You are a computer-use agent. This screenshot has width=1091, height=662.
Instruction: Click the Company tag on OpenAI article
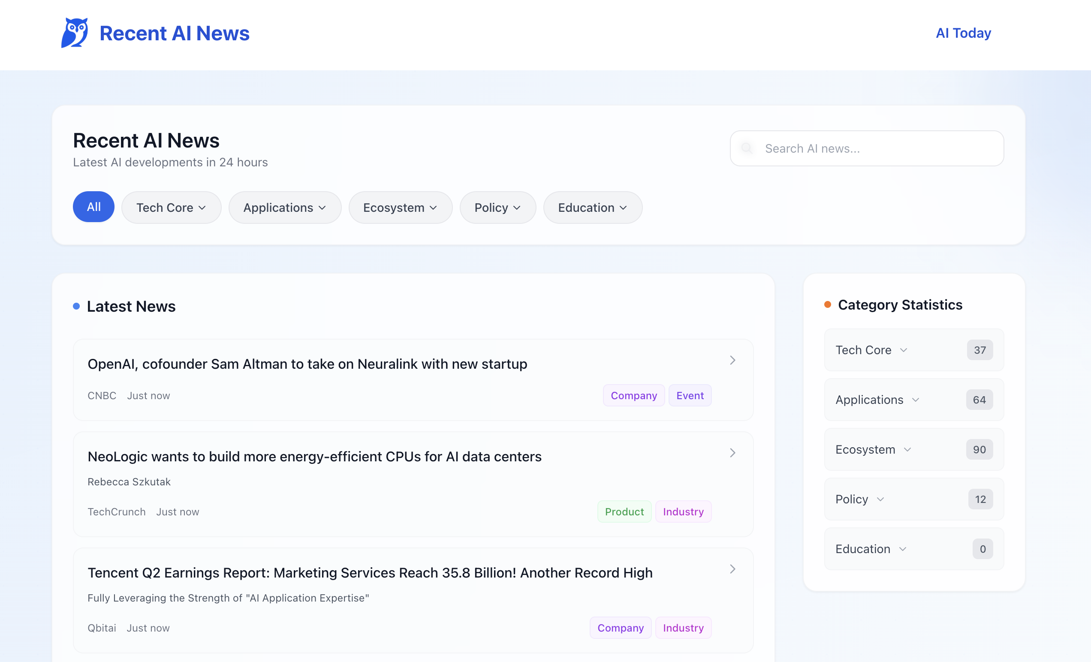[633, 395]
